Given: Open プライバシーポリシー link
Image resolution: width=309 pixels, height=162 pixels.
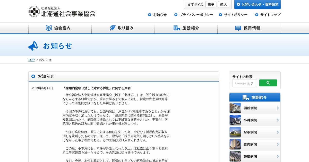Looking at the screenshot, I should coord(196,15).
